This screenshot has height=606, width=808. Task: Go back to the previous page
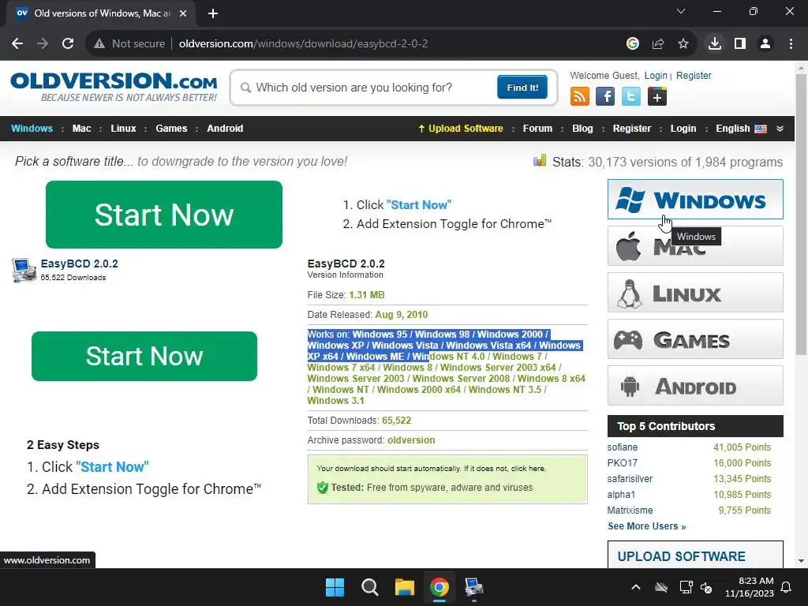point(17,44)
